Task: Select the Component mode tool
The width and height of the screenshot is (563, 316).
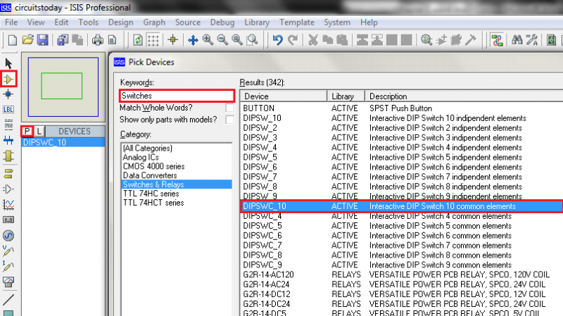Action: click(x=9, y=79)
